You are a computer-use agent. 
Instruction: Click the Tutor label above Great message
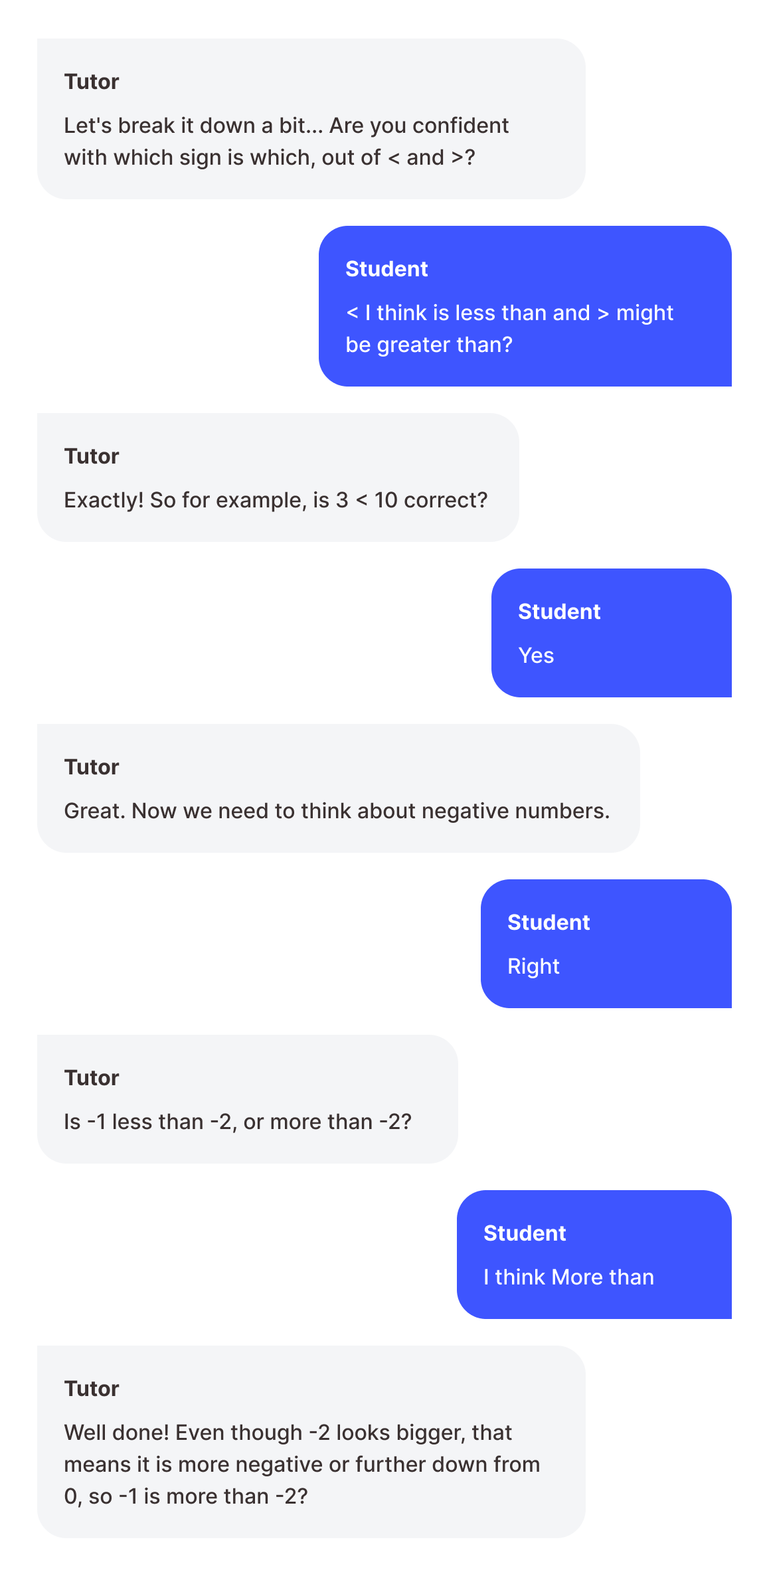92,767
